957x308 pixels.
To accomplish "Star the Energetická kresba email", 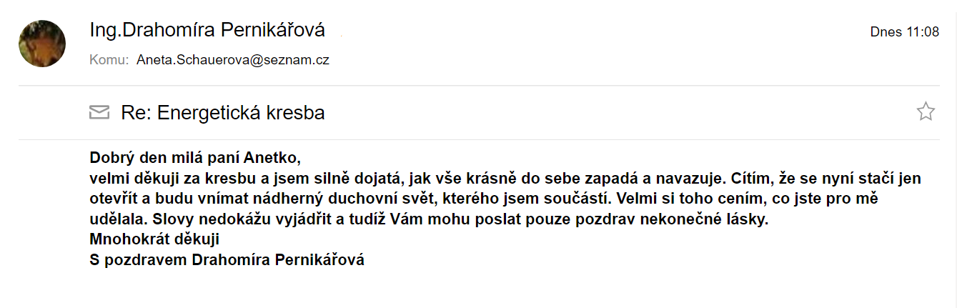I will coord(926,111).
